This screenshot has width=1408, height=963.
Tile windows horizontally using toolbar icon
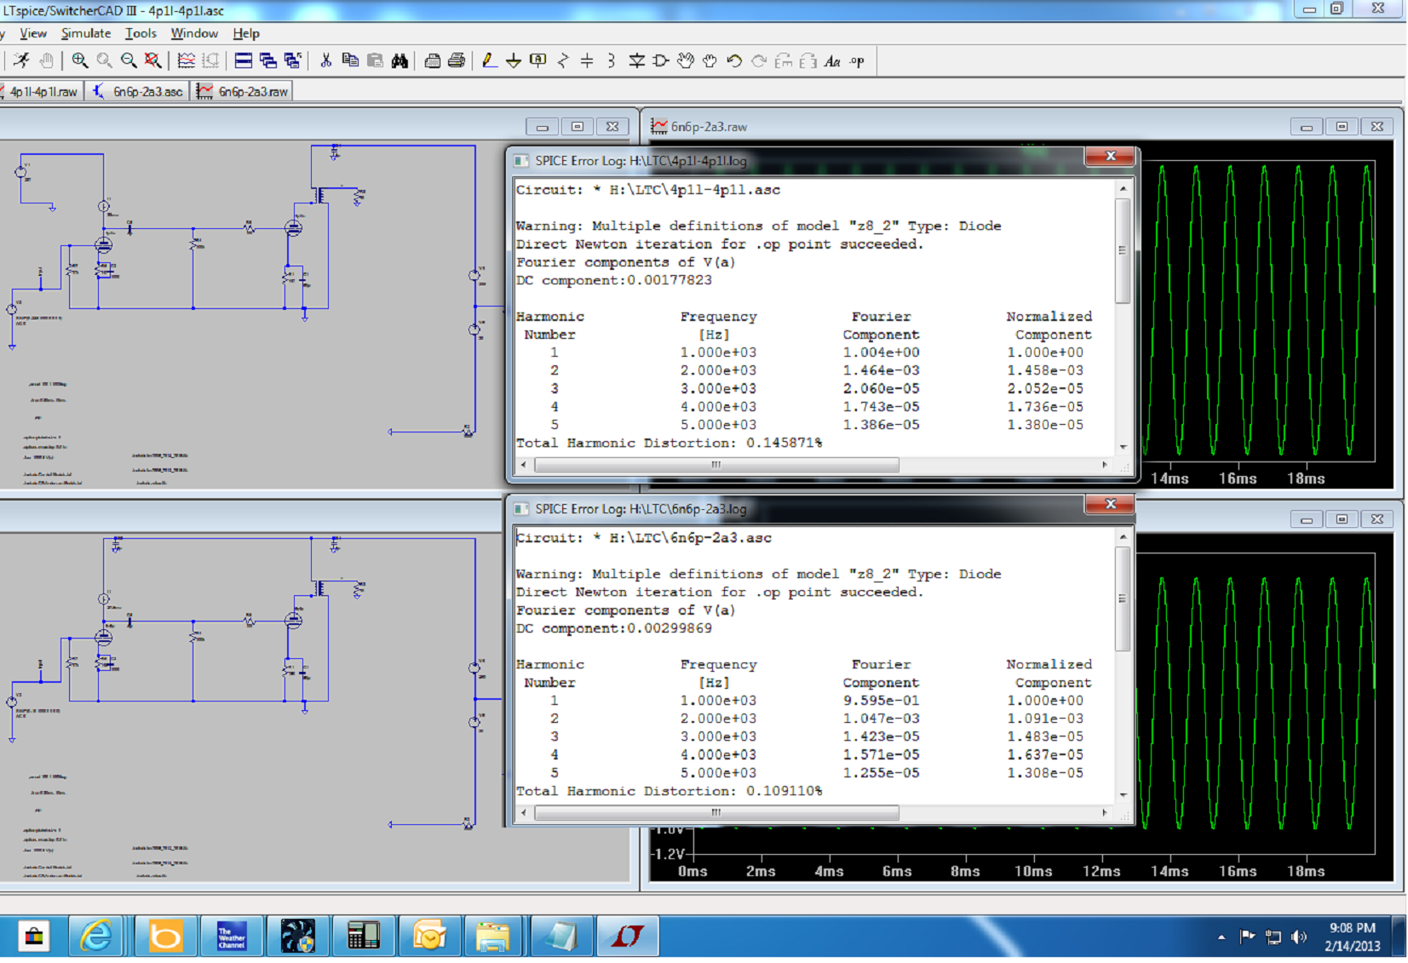(244, 60)
